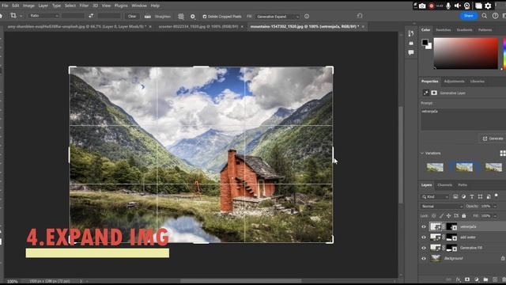506x285 pixels.
Task: Hide the Generative Fill layer
Action: (424, 248)
